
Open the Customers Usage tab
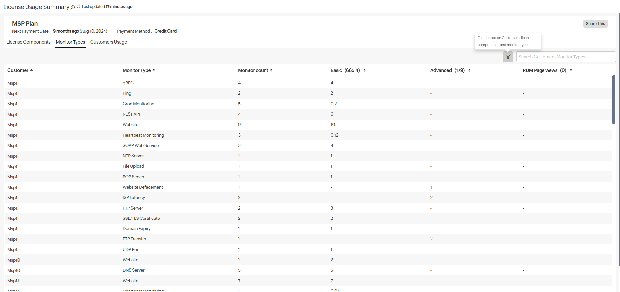coord(108,42)
